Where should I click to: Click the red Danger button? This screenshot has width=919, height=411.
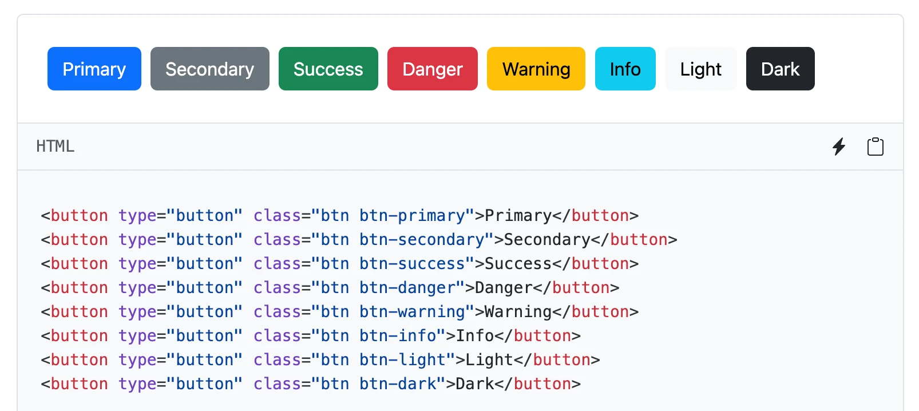click(433, 69)
